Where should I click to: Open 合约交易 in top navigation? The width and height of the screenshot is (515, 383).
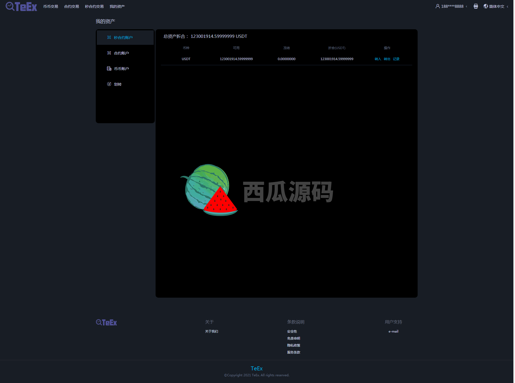tap(72, 6)
